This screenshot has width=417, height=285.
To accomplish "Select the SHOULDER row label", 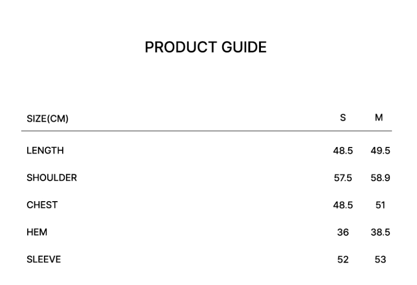I will pyautogui.click(x=52, y=178).
